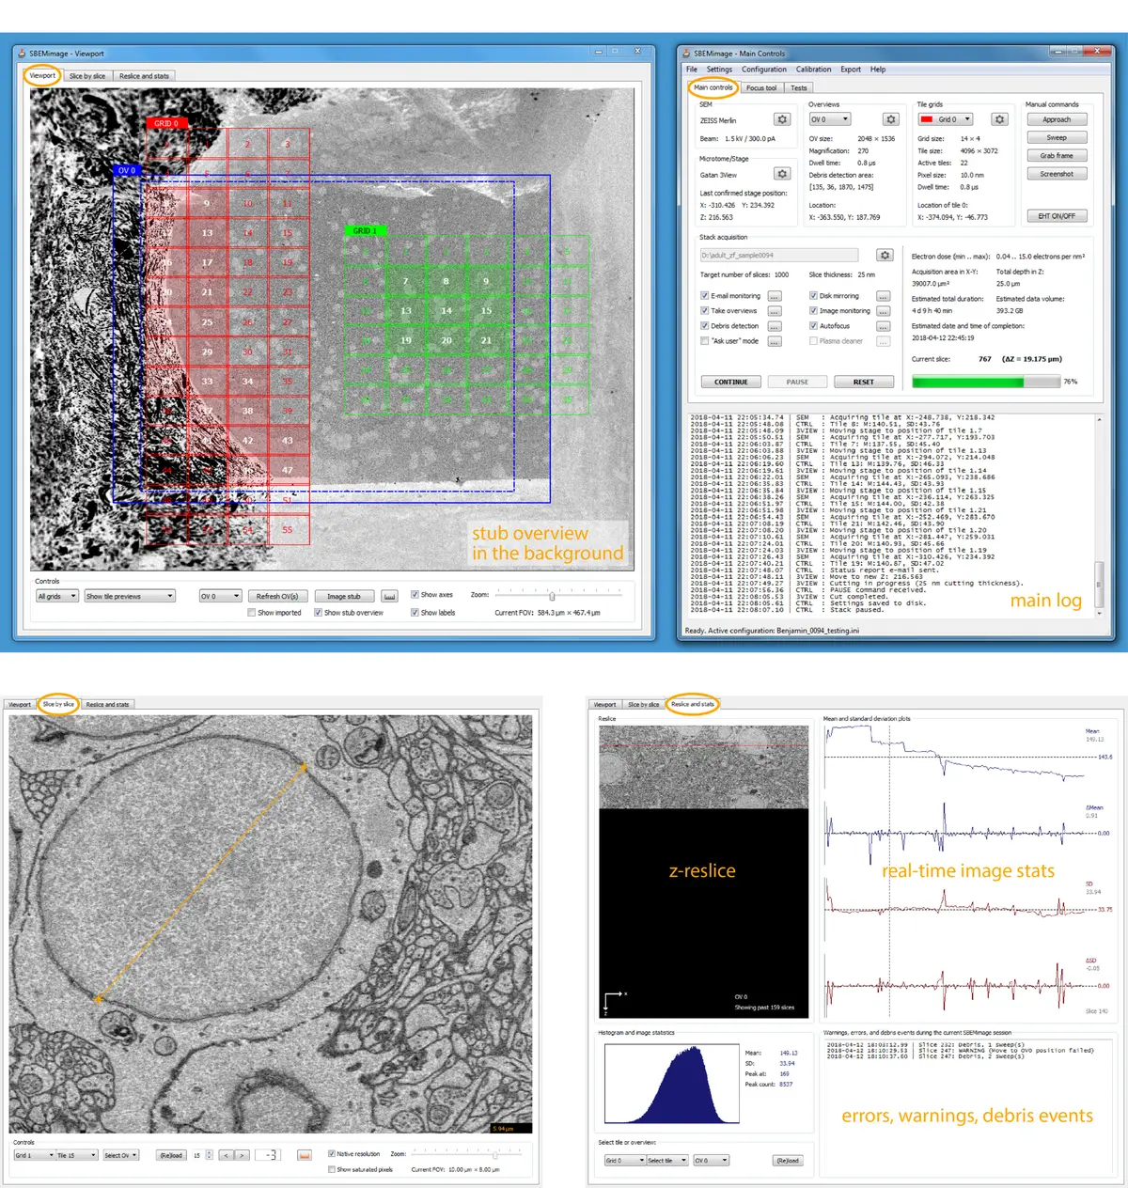Enable the 'Ask user' mode checkbox
This screenshot has width=1128, height=1188.
click(x=705, y=341)
